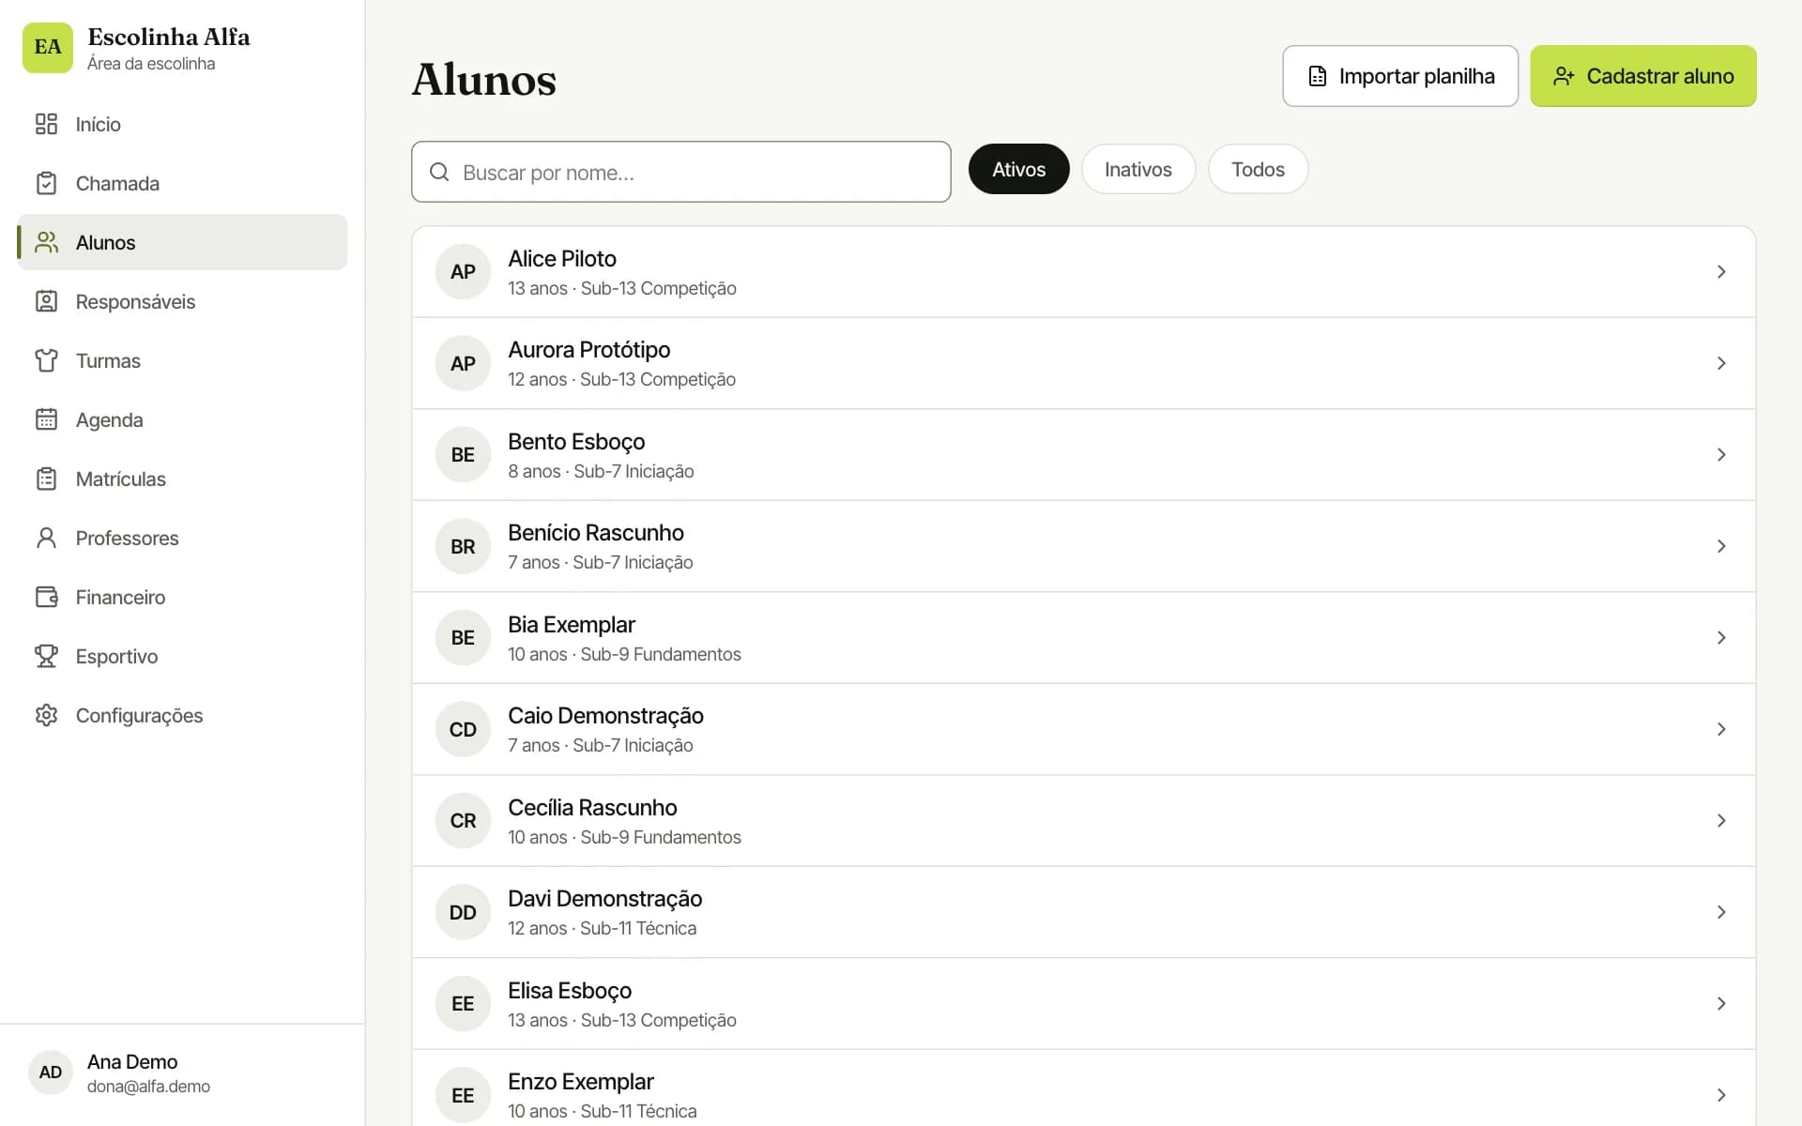
Task: Select the Ativos filter
Action: 1018,169
